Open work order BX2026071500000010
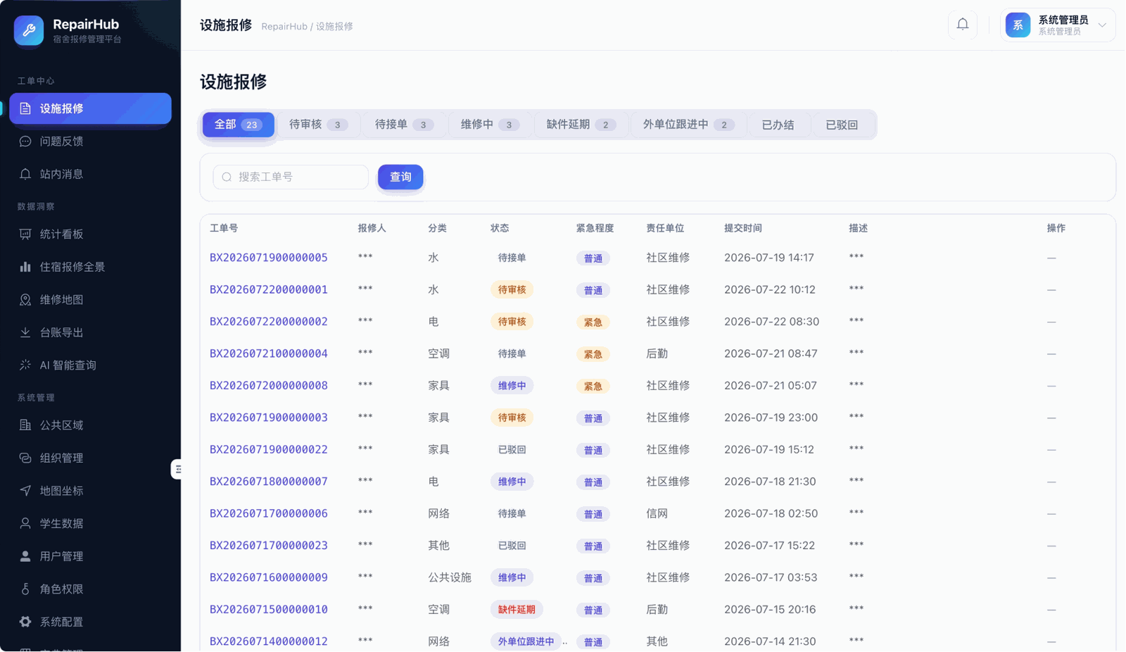The height and width of the screenshot is (652, 1126). coord(269,610)
